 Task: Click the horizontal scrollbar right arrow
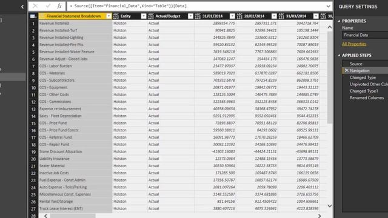tap(319, 216)
